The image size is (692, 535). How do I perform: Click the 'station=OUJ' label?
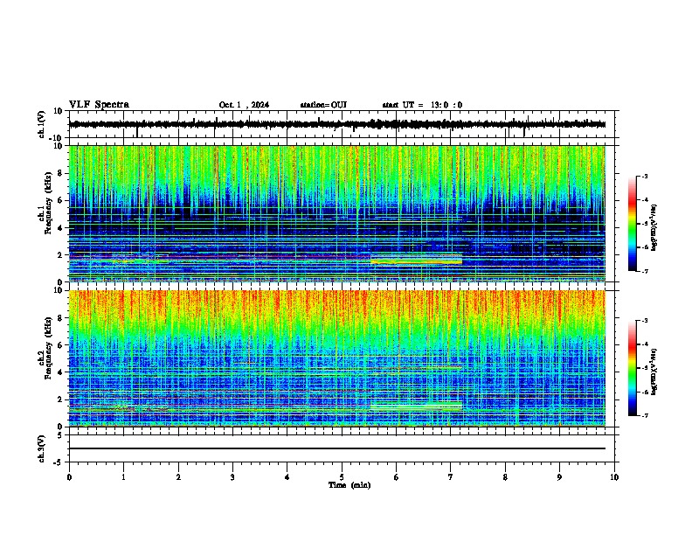coord(323,105)
